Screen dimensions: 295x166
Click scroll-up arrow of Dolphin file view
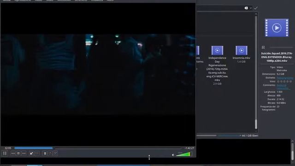[x=256, y=14]
